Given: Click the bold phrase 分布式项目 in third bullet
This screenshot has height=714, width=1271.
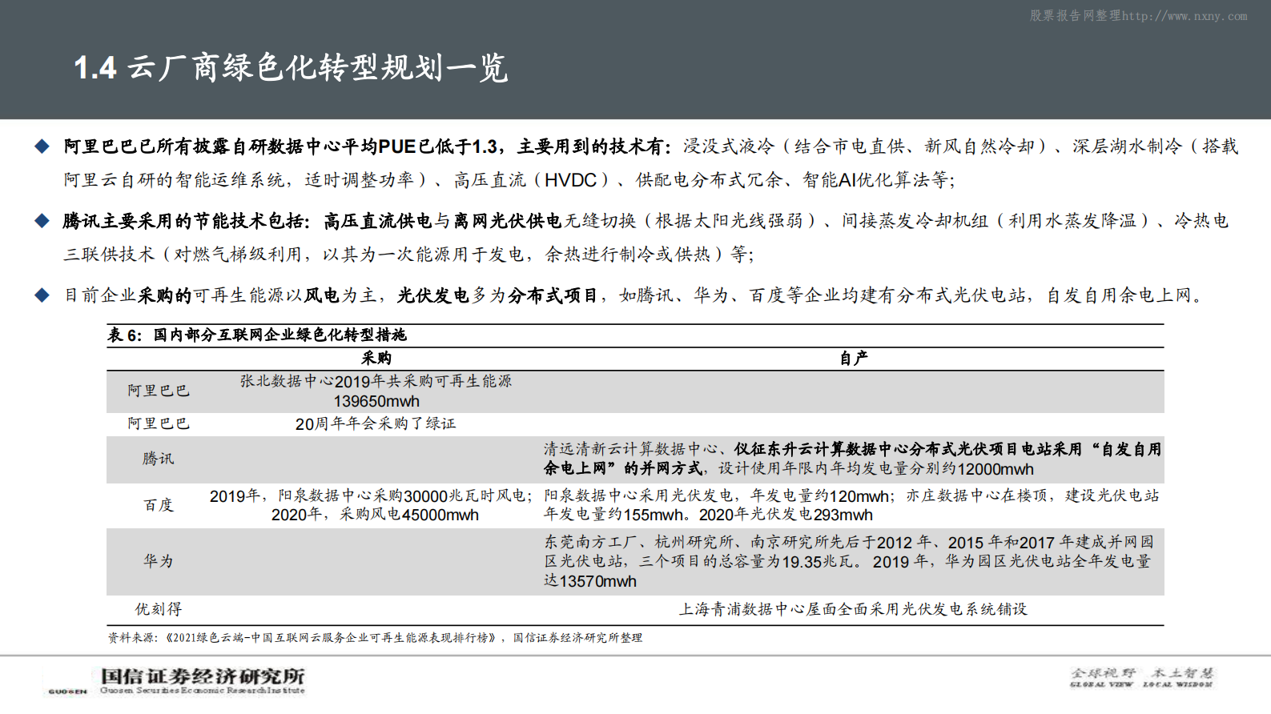Looking at the screenshot, I should coord(553,295).
